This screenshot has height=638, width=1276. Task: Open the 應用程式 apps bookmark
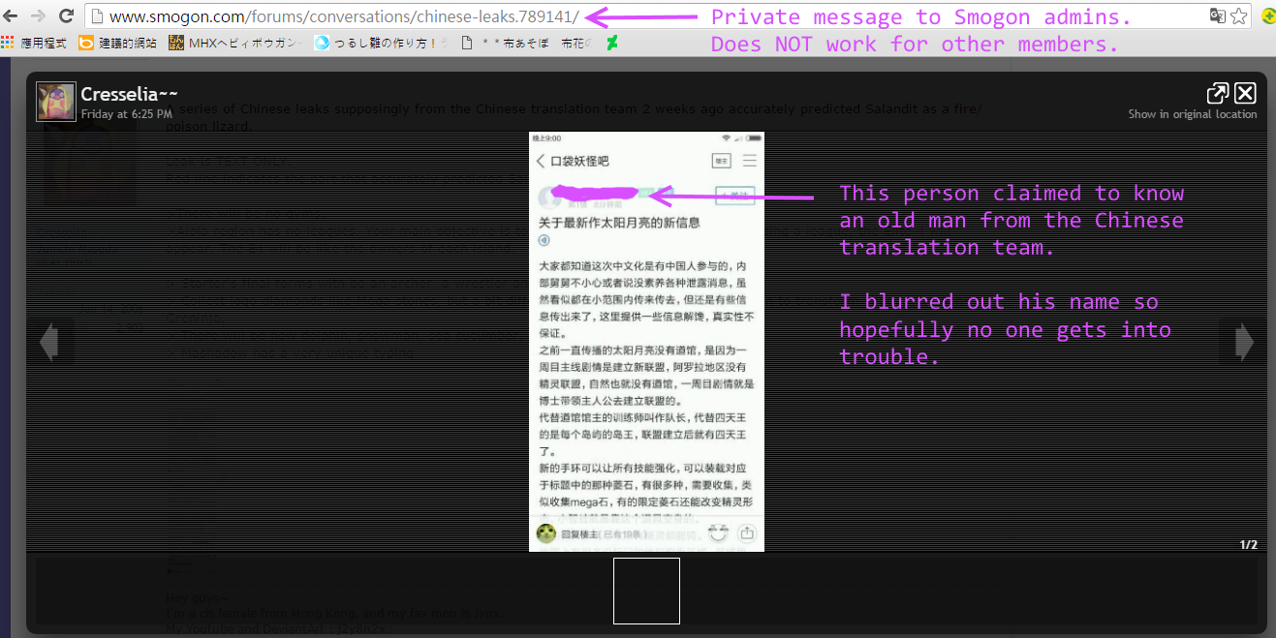coord(35,43)
